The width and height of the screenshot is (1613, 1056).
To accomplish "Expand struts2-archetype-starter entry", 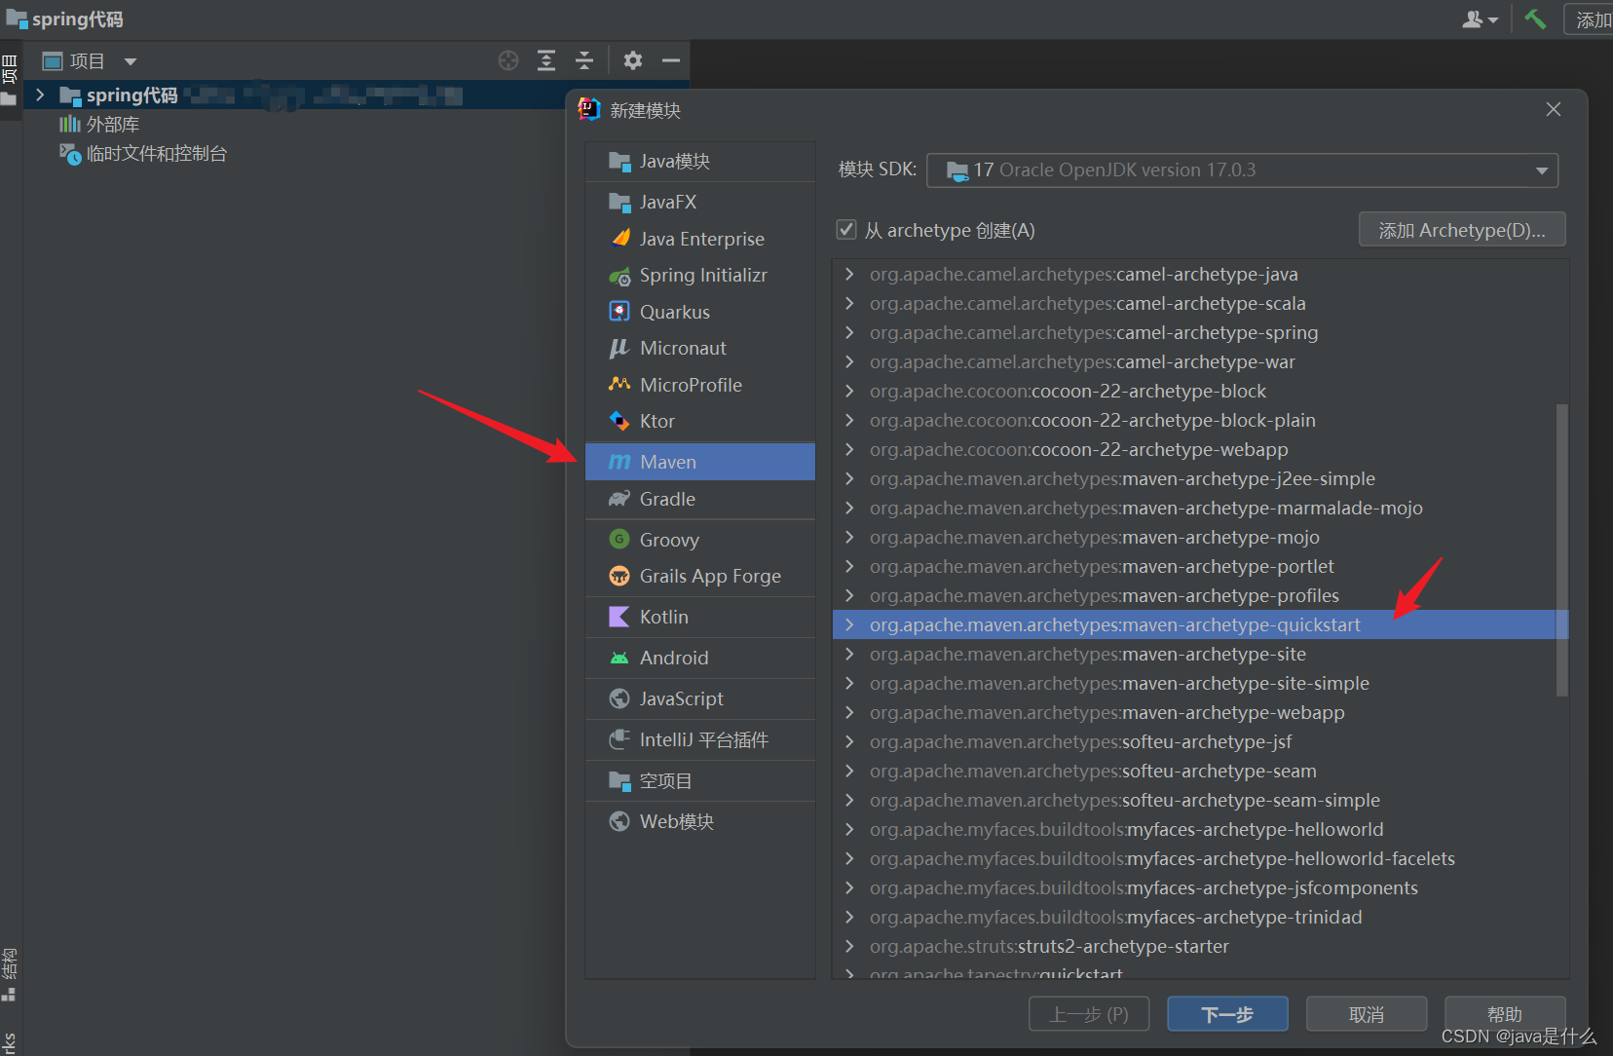I will click(849, 946).
